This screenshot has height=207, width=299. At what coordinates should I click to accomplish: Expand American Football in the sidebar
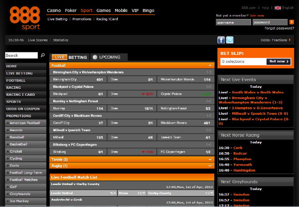click(25, 123)
